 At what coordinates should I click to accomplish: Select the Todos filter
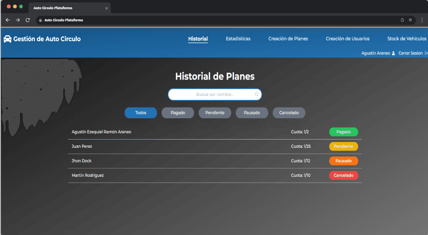(141, 113)
